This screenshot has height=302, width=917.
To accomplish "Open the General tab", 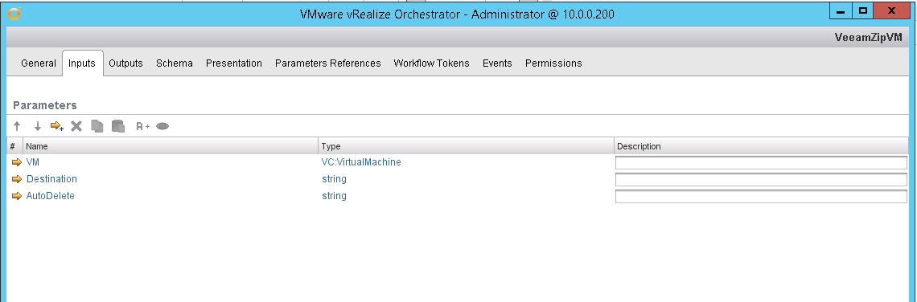I will click(39, 63).
